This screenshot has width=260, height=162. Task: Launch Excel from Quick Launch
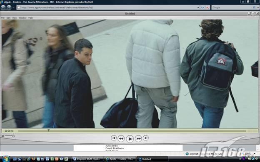(x=52, y=159)
